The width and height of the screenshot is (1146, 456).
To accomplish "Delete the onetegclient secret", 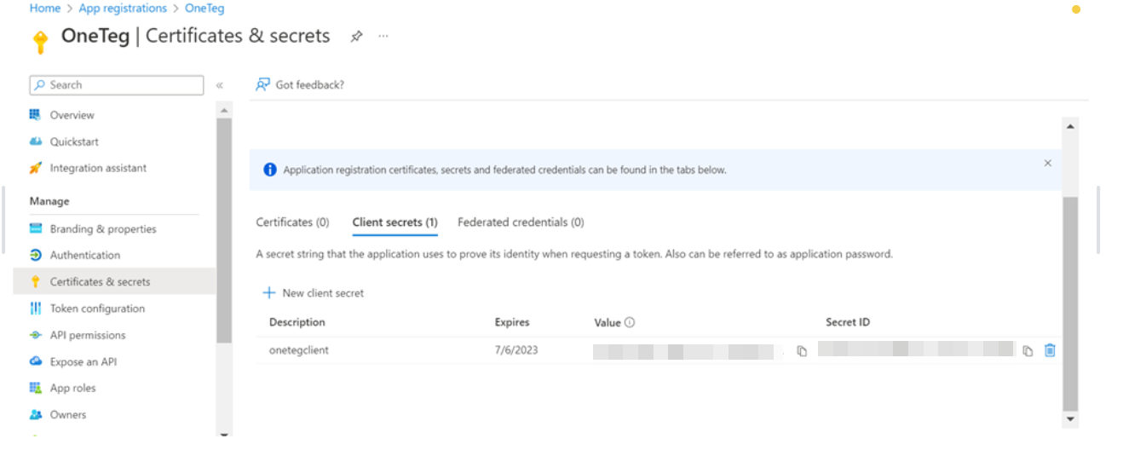I will tap(1050, 350).
